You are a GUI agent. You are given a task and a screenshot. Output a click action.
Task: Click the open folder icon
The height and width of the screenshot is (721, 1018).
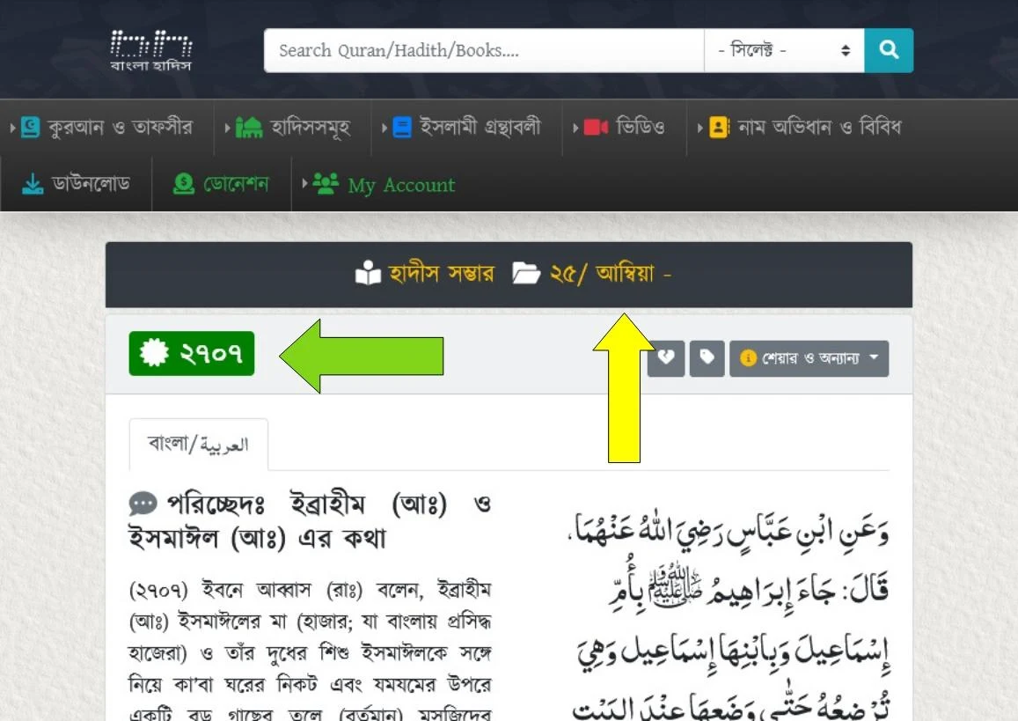click(x=526, y=274)
